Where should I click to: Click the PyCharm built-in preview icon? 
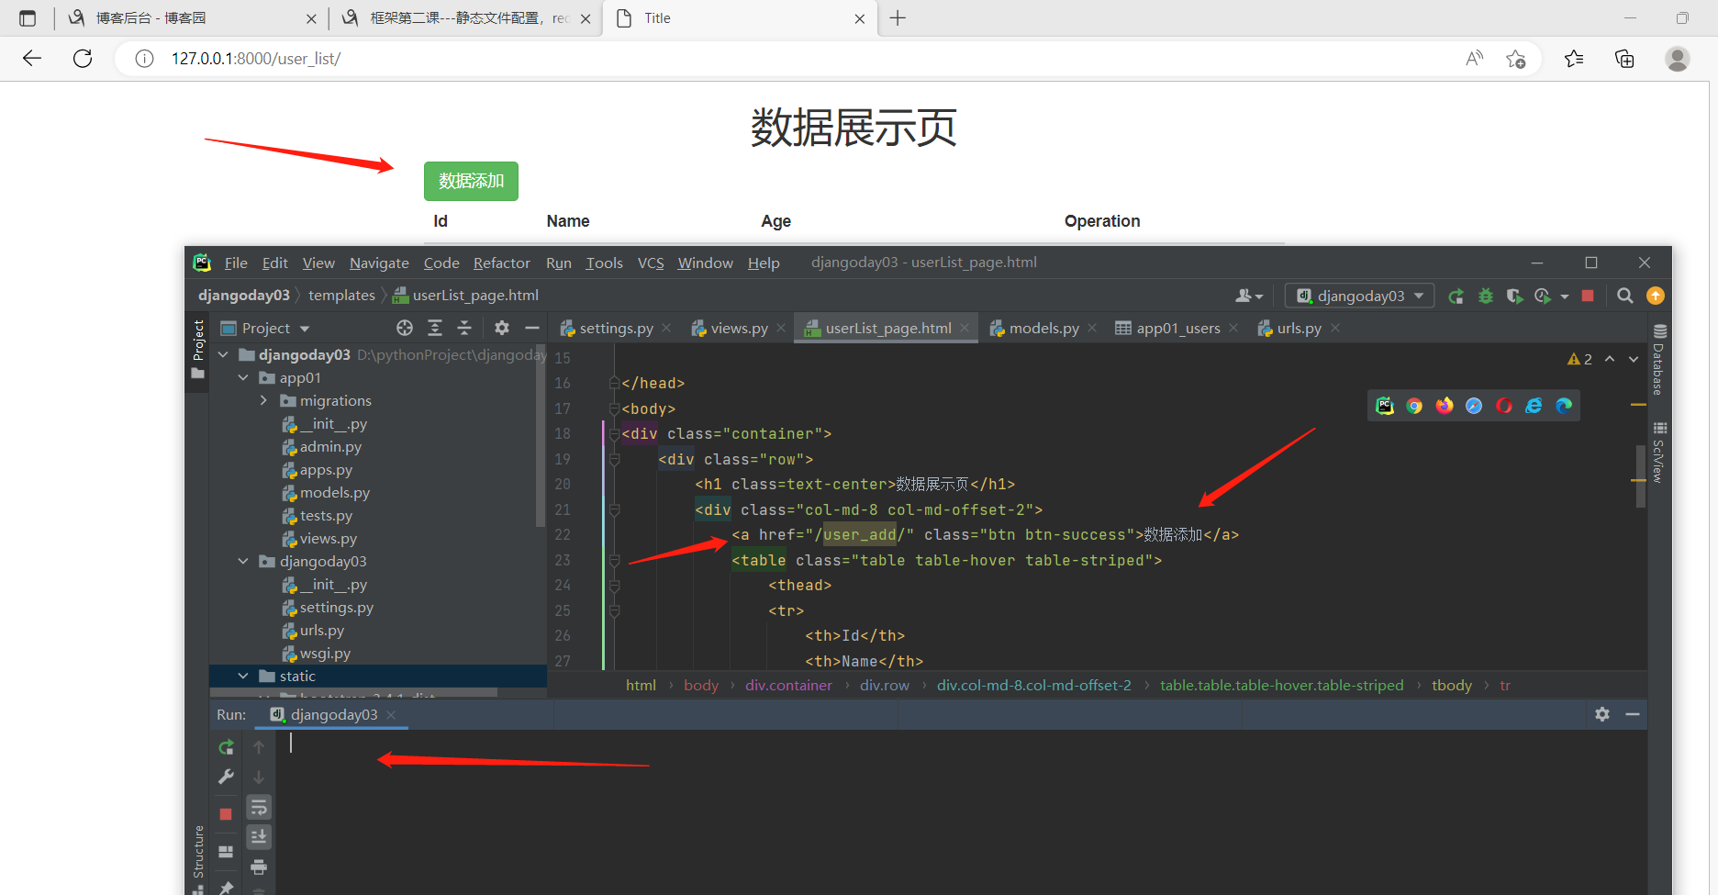[1385, 406]
